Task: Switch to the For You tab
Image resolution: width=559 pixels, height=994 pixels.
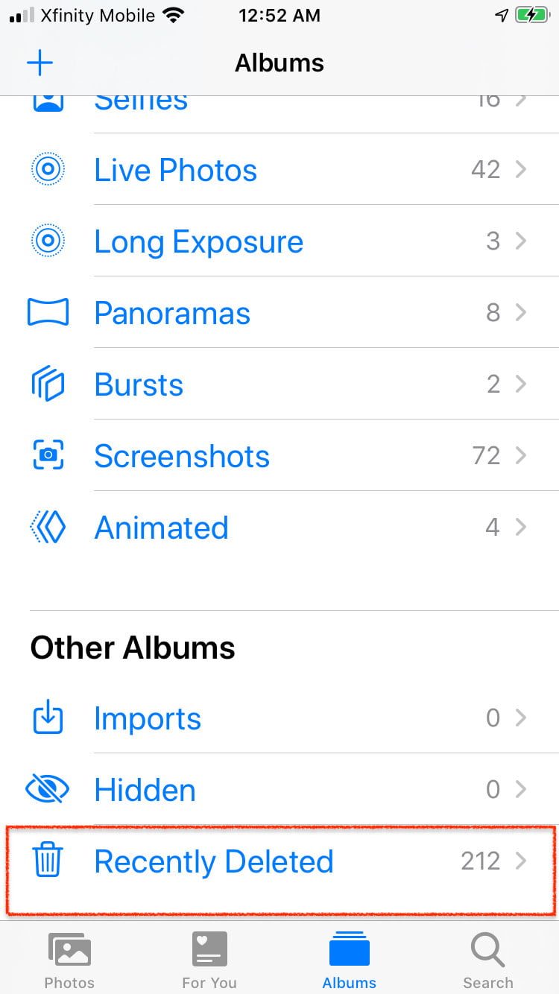Action: pos(209,961)
